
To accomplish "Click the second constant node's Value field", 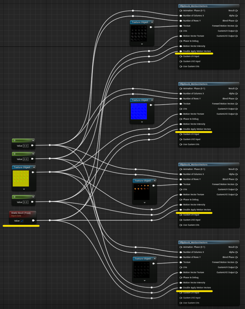I will [26, 159].
